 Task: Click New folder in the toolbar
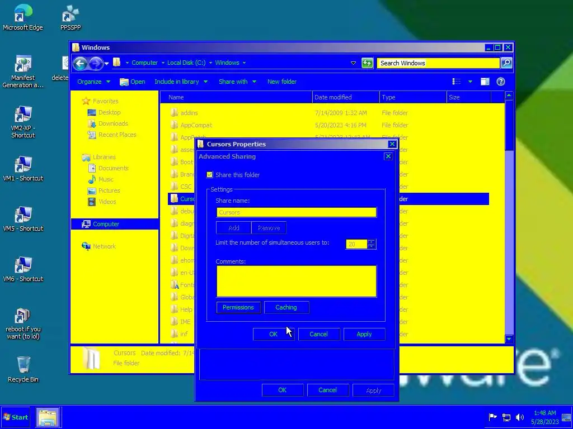[282, 82]
